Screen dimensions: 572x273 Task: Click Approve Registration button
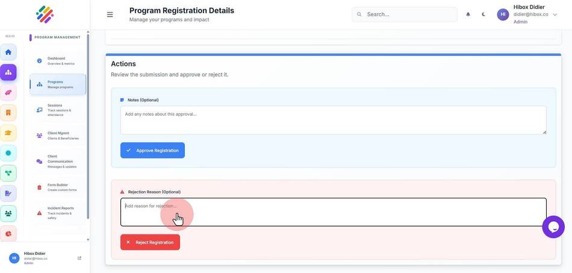(152, 151)
